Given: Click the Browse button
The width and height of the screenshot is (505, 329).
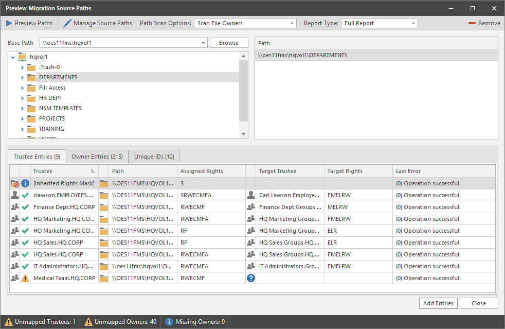Looking at the screenshot, I should click(x=229, y=43).
